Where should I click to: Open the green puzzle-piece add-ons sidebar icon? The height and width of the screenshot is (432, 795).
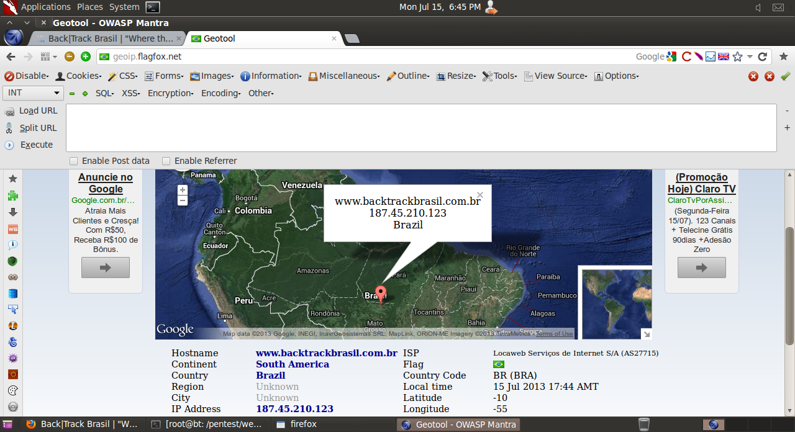12,196
